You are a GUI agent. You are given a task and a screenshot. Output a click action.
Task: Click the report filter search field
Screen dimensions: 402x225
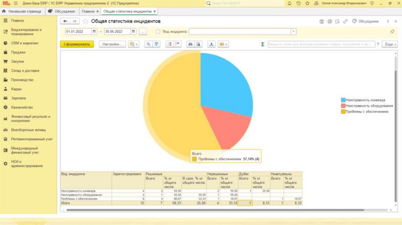tap(321, 44)
